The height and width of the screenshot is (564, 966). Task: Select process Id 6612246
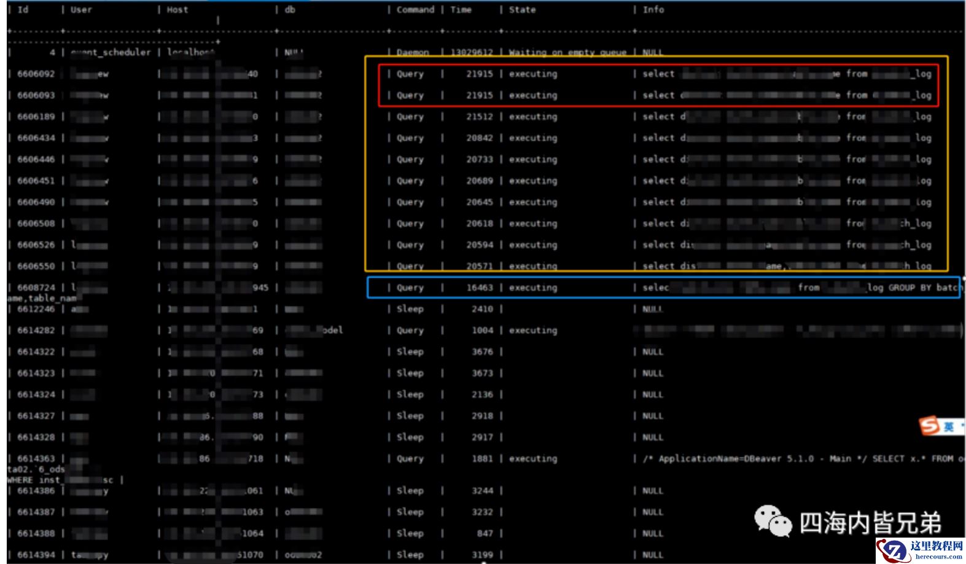point(36,309)
